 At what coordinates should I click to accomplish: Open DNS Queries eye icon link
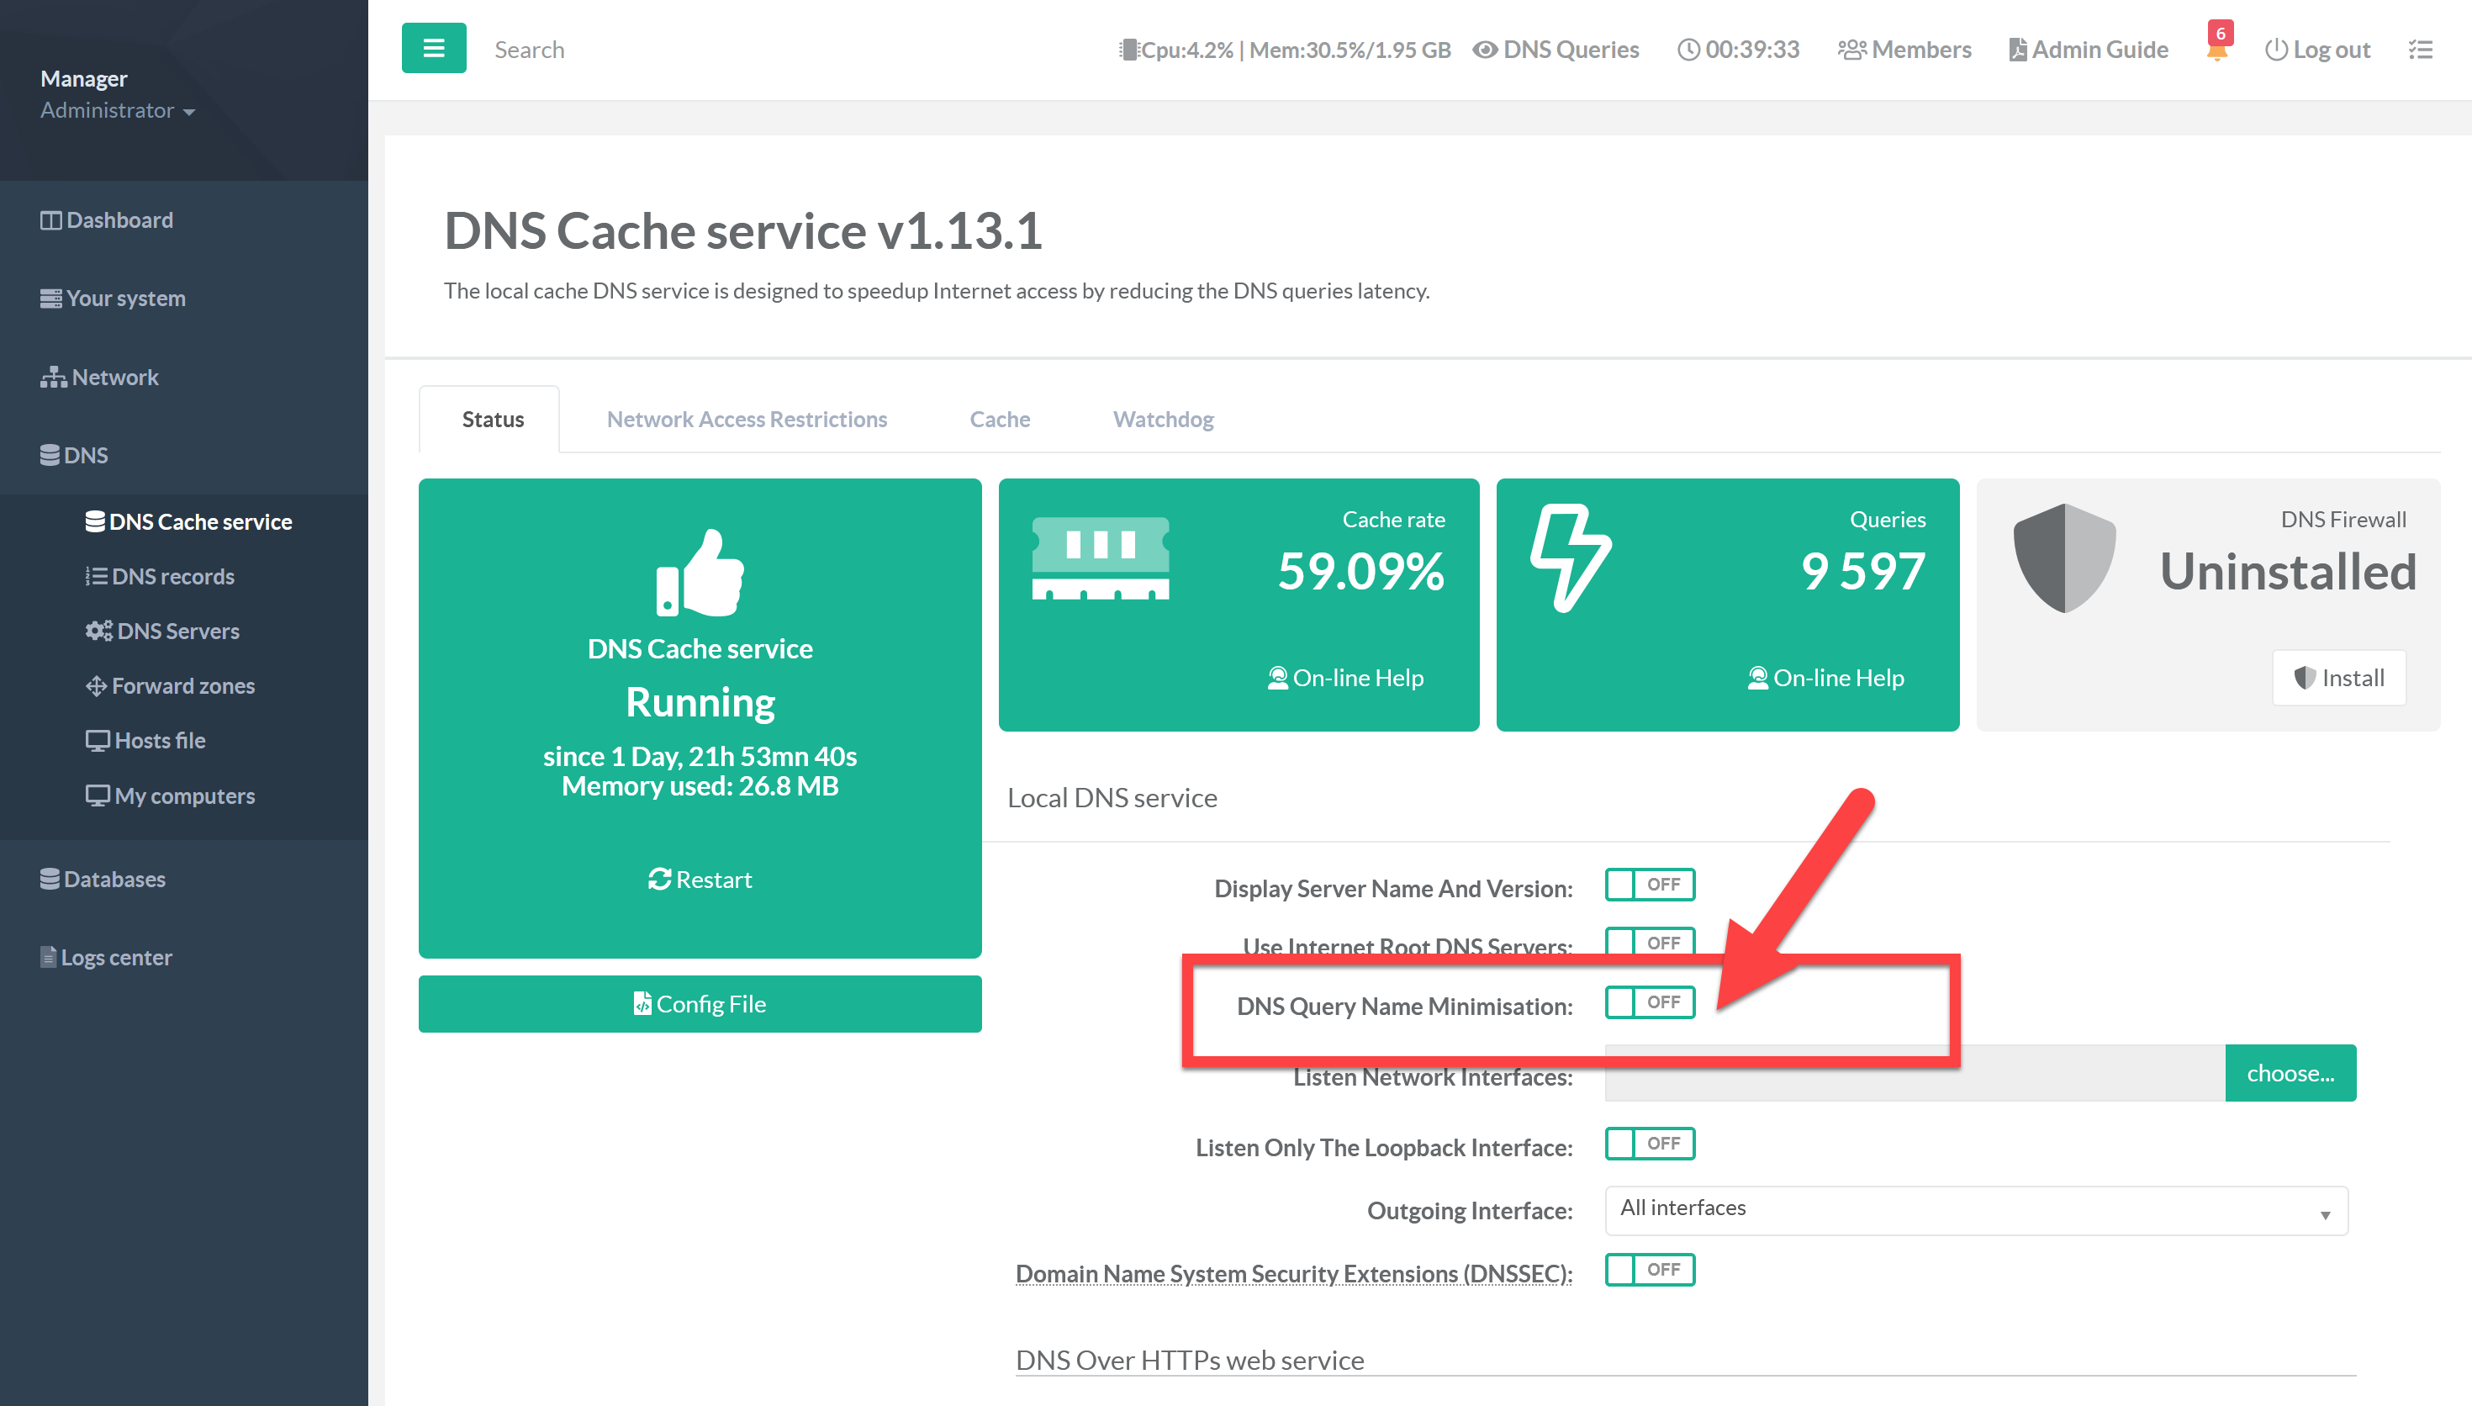coord(1486,50)
